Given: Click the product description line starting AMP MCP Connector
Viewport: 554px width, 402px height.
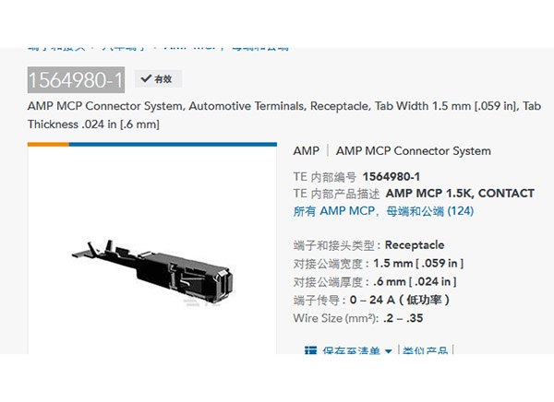Looking at the screenshot, I should pyautogui.click(x=284, y=115).
